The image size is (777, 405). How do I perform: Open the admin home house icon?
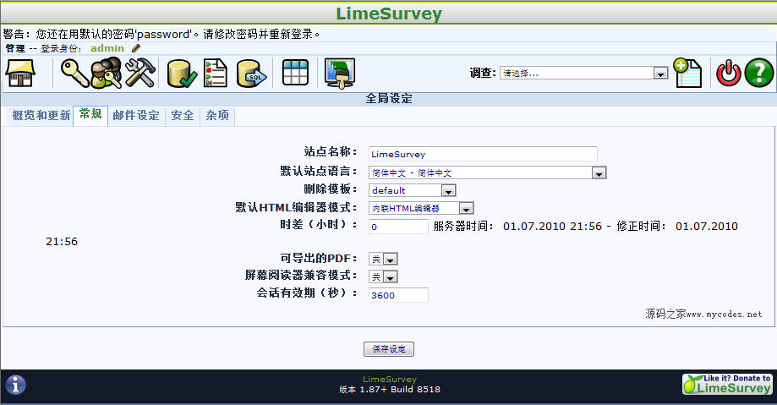point(20,73)
